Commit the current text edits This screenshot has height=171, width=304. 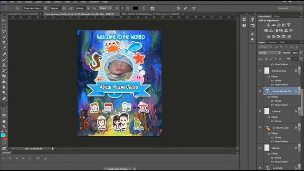coord(185,8)
